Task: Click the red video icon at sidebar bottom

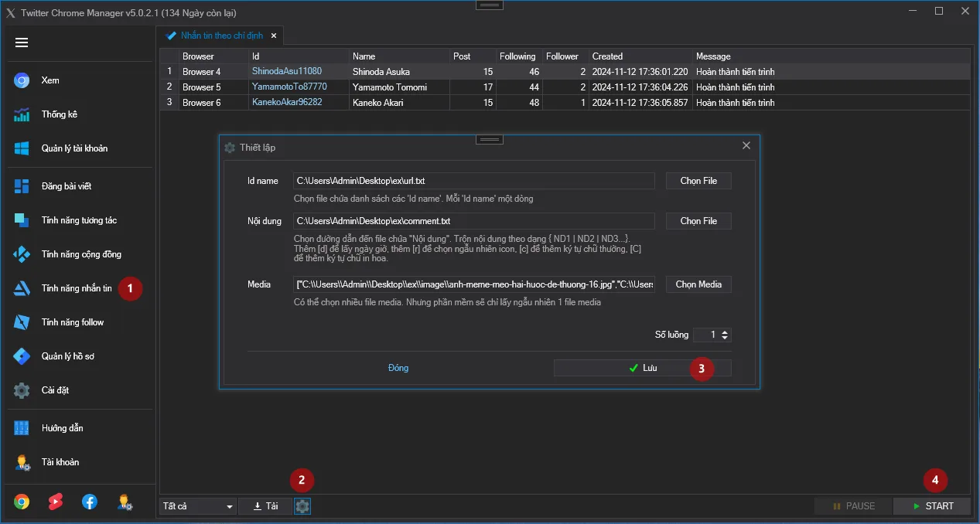Action: (x=56, y=502)
